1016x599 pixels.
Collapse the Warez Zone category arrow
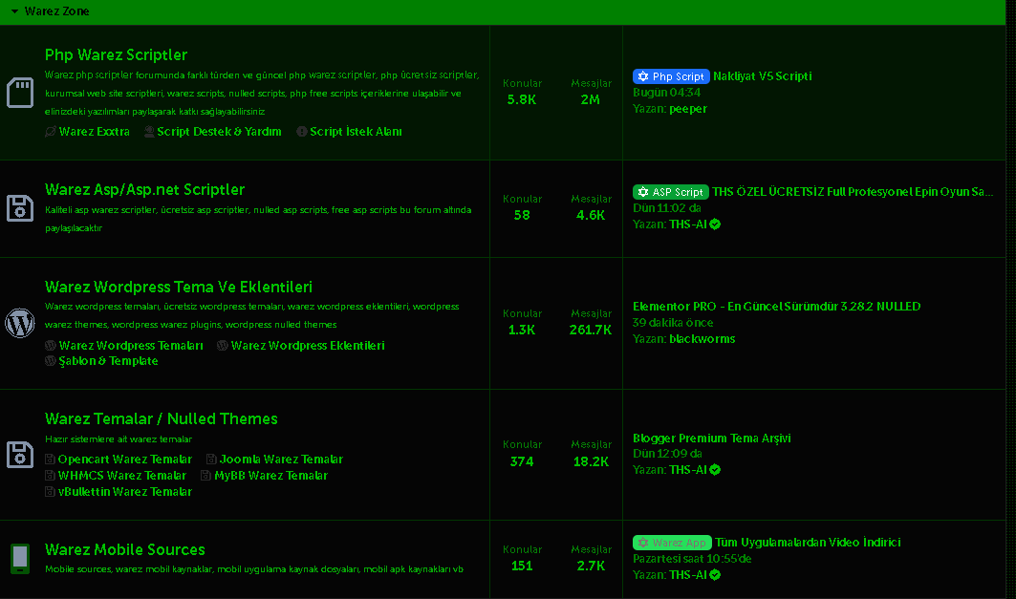pos(14,11)
